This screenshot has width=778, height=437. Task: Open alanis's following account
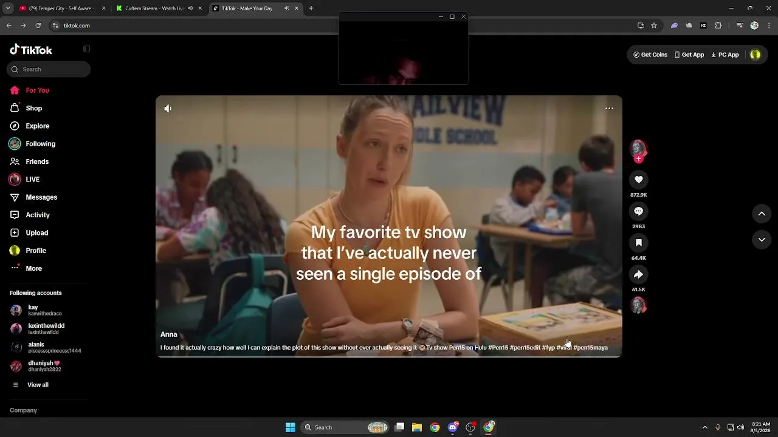[46, 348]
